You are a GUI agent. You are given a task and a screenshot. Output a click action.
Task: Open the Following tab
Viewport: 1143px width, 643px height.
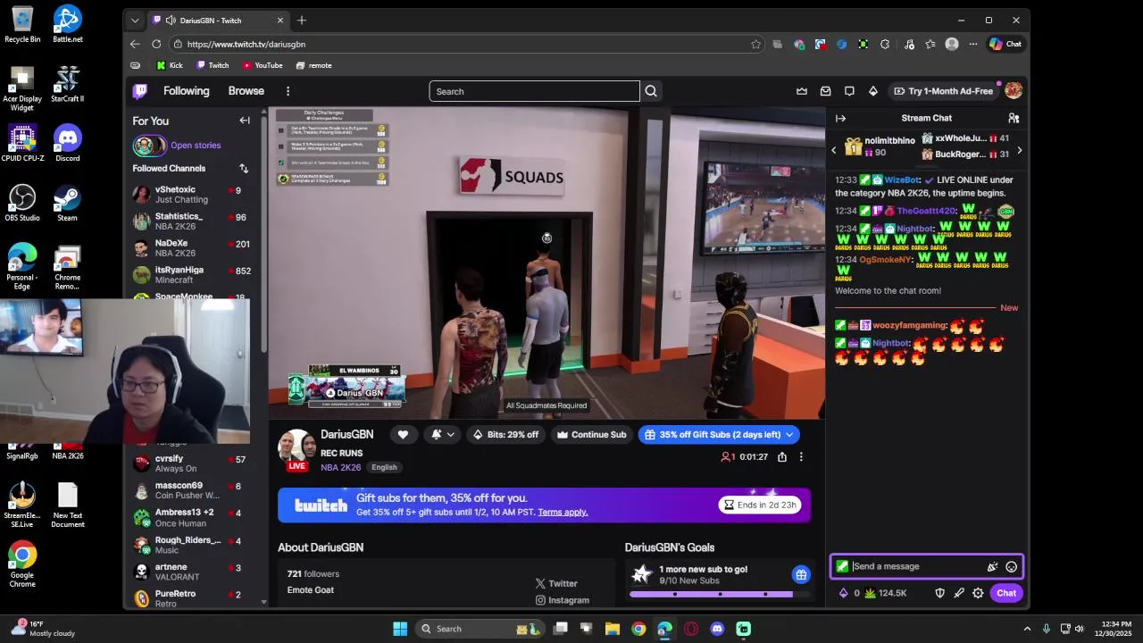click(x=186, y=91)
